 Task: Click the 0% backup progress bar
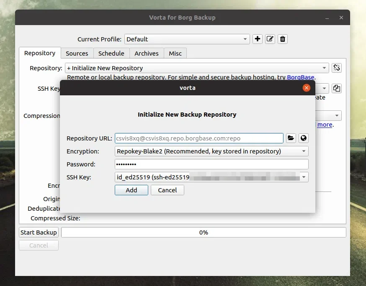point(204,232)
